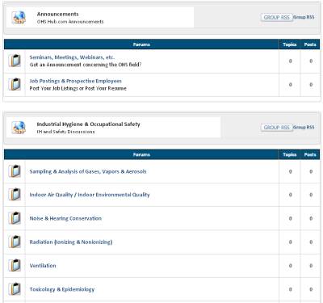The image size is (323, 303).
Task: Click the Topics count for Noise & Hearing Conservation
Action: point(290,218)
